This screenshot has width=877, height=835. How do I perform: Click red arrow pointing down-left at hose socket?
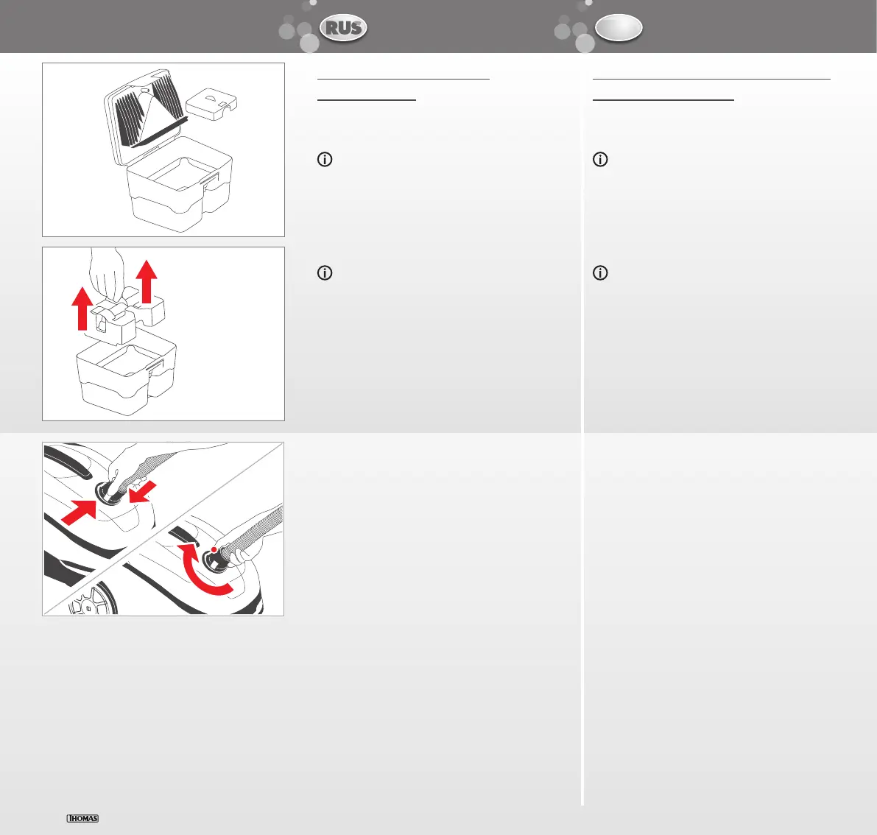click(x=143, y=492)
